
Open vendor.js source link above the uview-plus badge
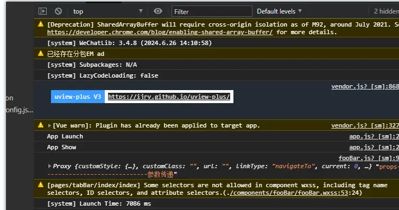tap(365, 86)
